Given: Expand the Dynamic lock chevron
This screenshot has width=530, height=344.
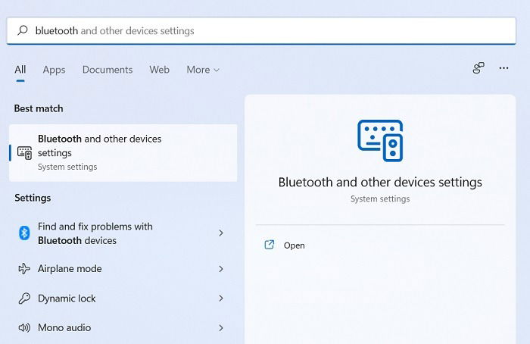Looking at the screenshot, I should tap(221, 299).
